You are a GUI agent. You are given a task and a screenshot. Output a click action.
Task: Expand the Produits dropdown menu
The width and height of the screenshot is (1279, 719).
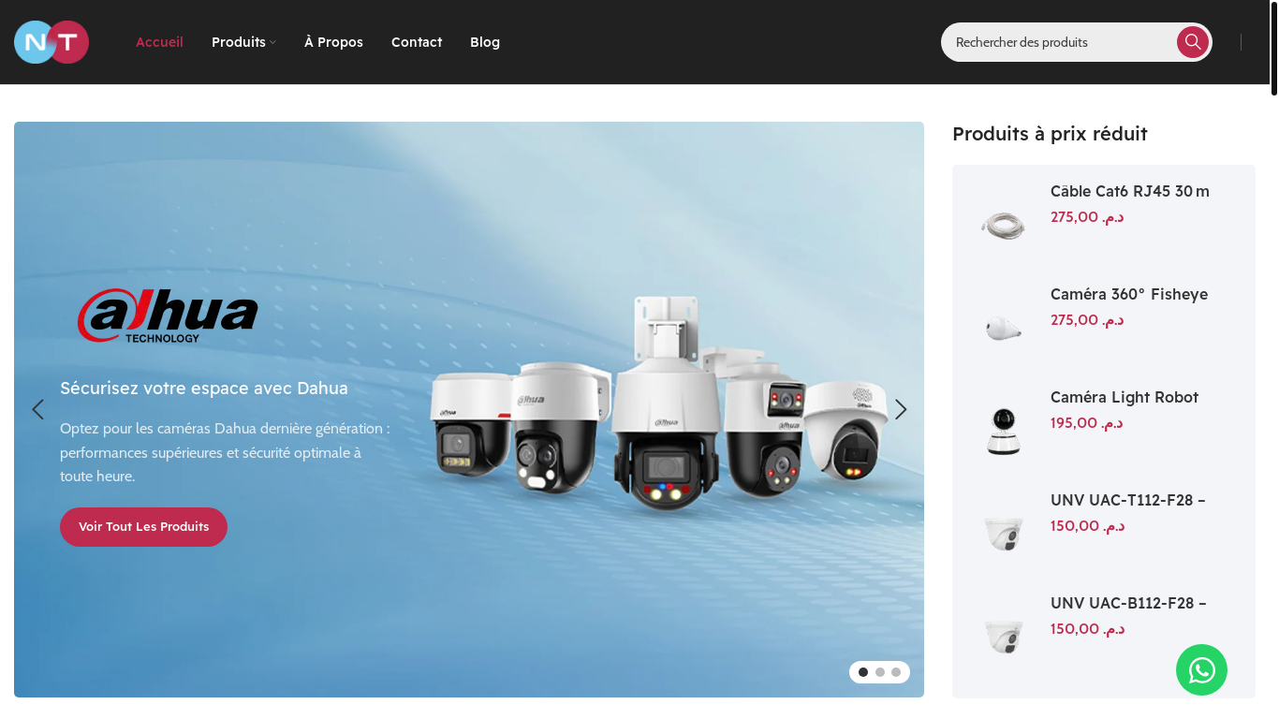tap(243, 42)
